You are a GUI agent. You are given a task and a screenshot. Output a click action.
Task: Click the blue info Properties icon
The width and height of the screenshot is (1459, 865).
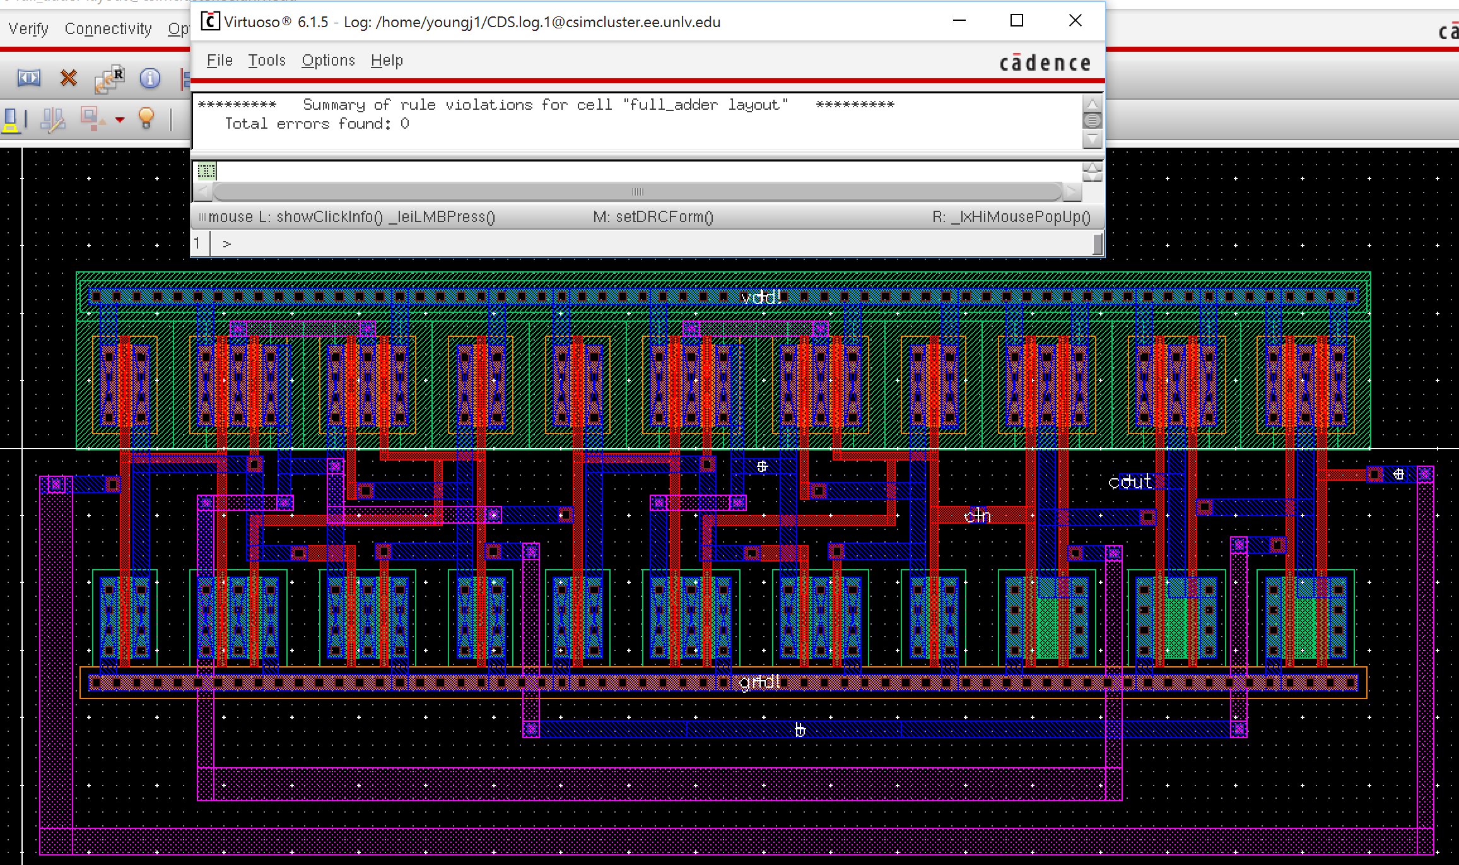149,78
